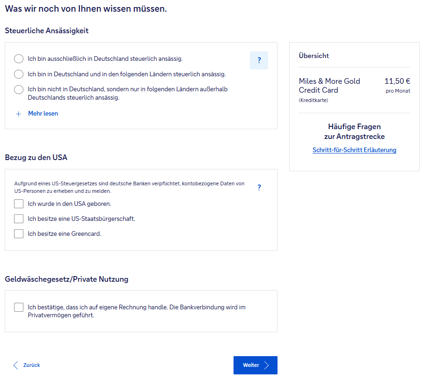Click the 'Miles & More Gold Credit Card' product name

329,86
